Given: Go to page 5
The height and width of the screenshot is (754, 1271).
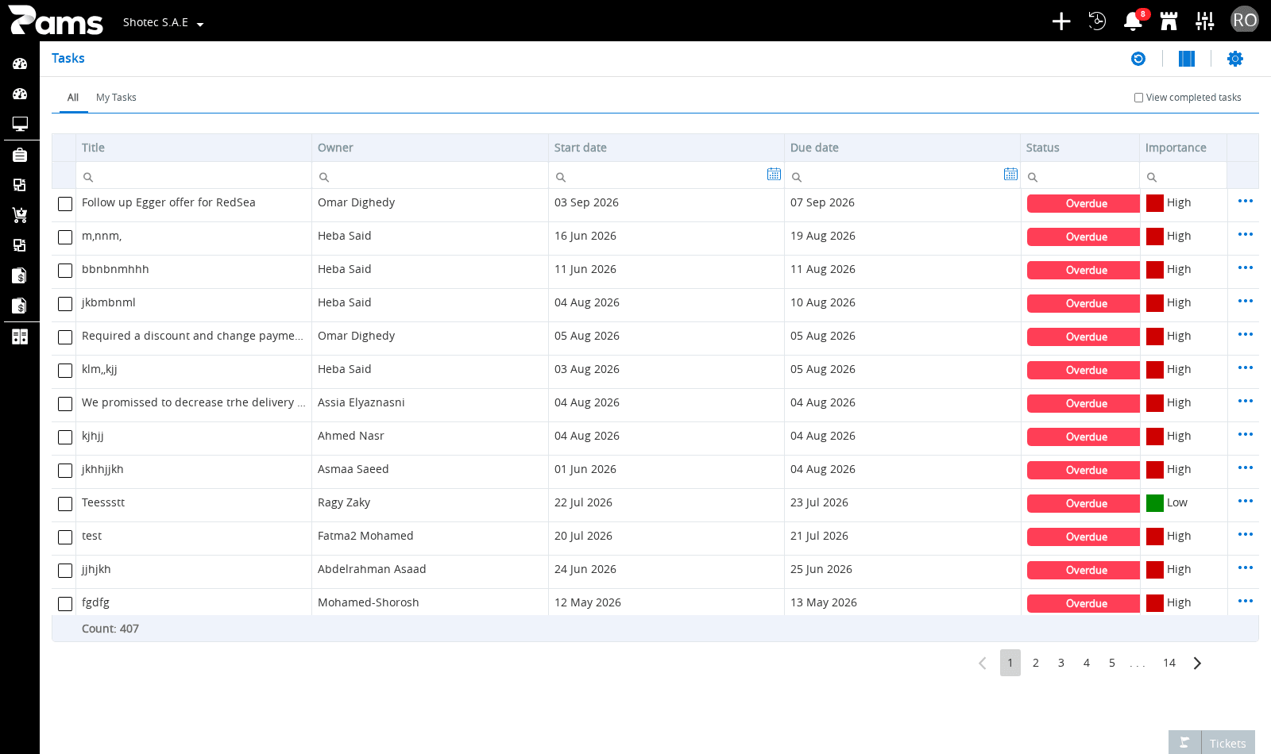Looking at the screenshot, I should click(x=1112, y=663).
